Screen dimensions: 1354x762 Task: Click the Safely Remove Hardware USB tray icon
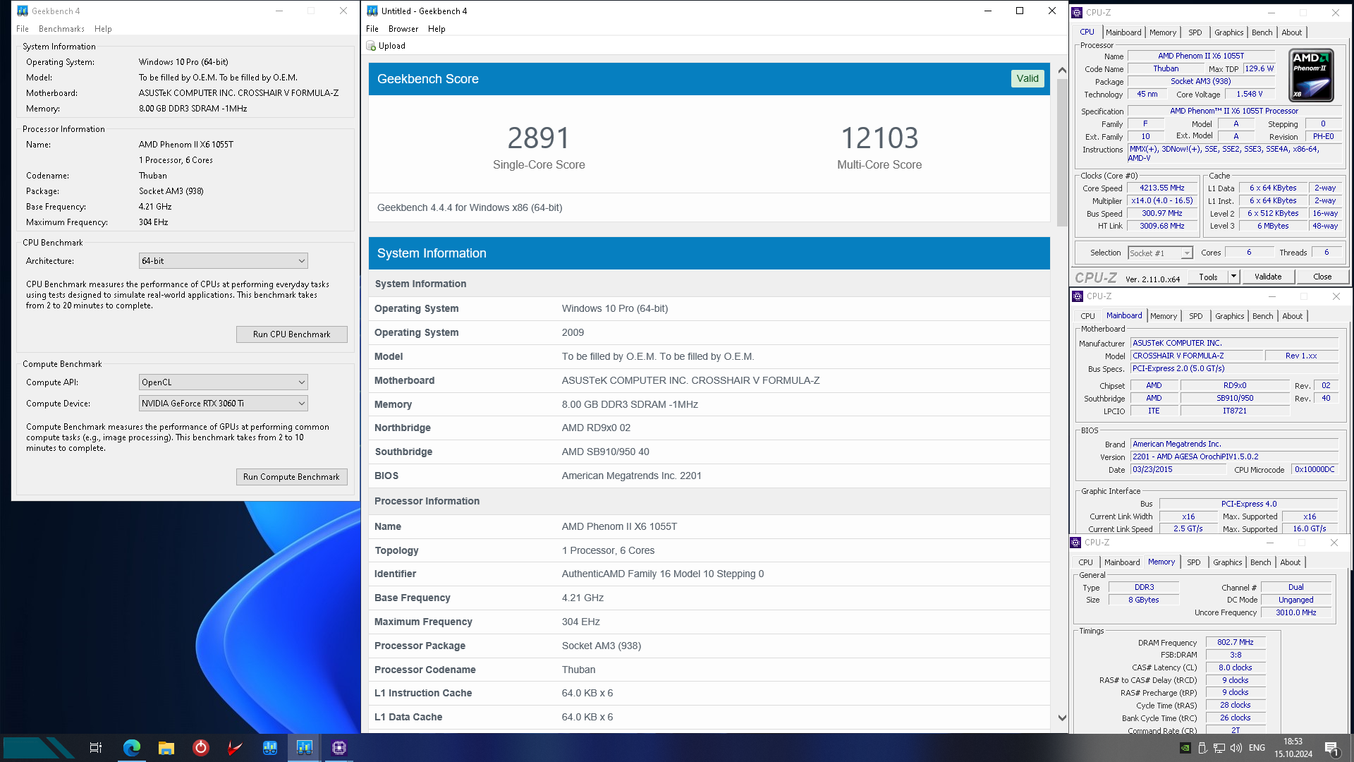click(1202, 748)
